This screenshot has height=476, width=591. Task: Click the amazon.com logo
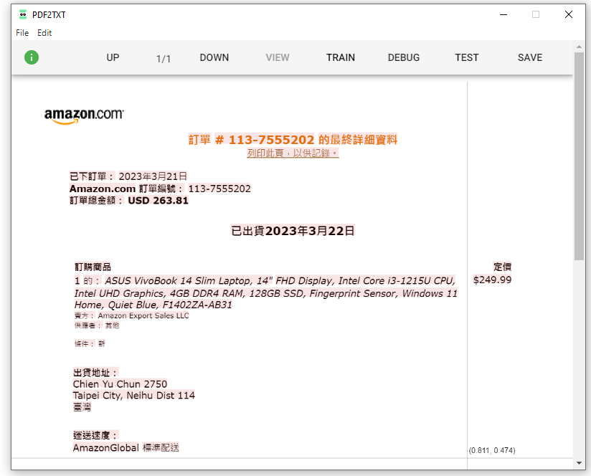(x=84, y=116)
